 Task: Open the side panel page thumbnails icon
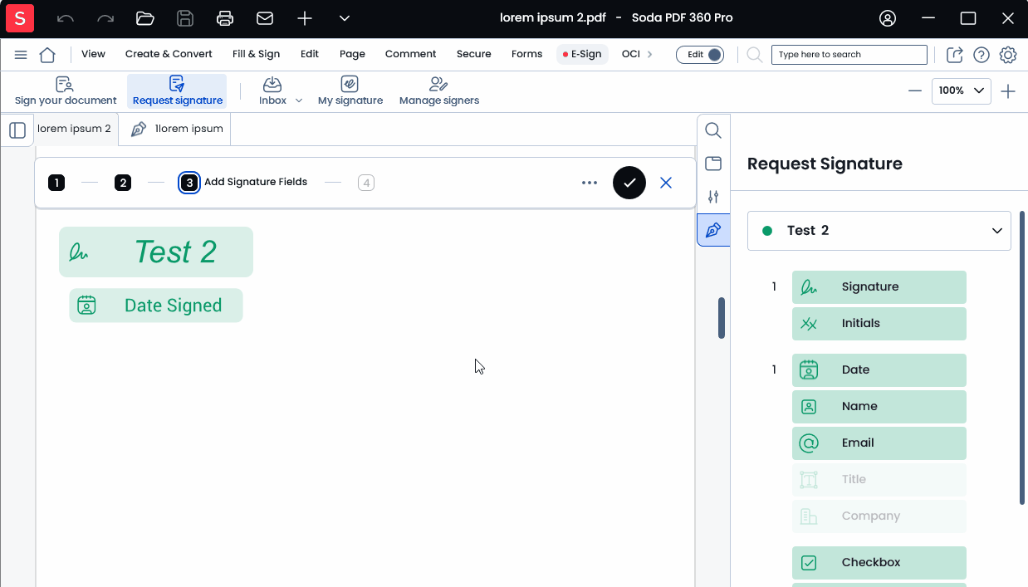[713, 164]
